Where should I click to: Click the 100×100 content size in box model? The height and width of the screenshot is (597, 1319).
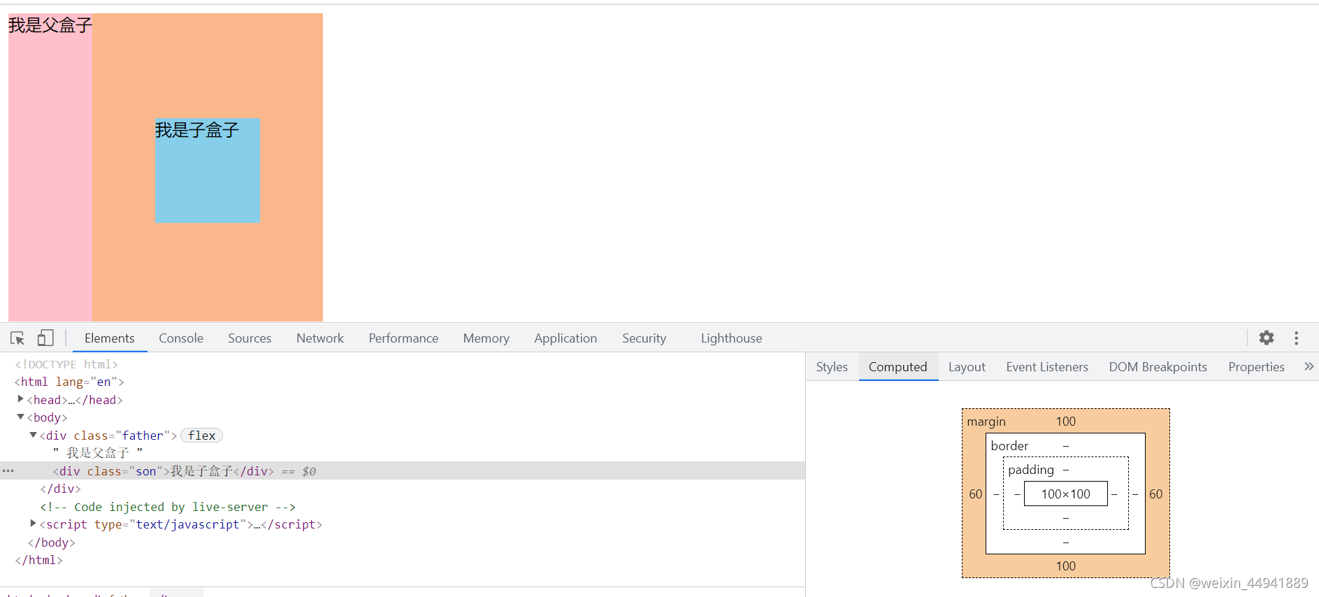point(1065,494)
